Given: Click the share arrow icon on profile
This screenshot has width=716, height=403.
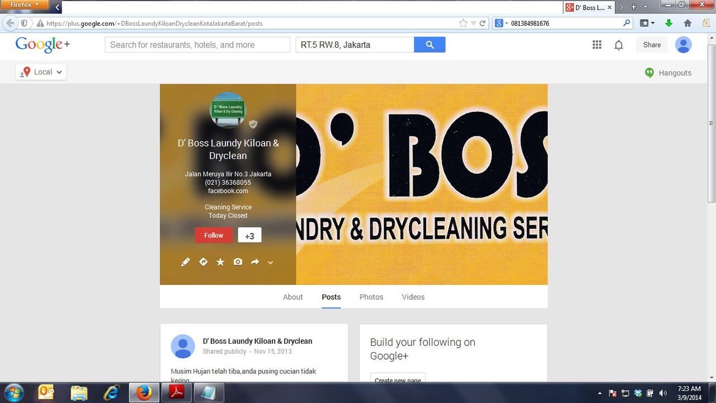Looking at the screenshot, I should (255, 262).
